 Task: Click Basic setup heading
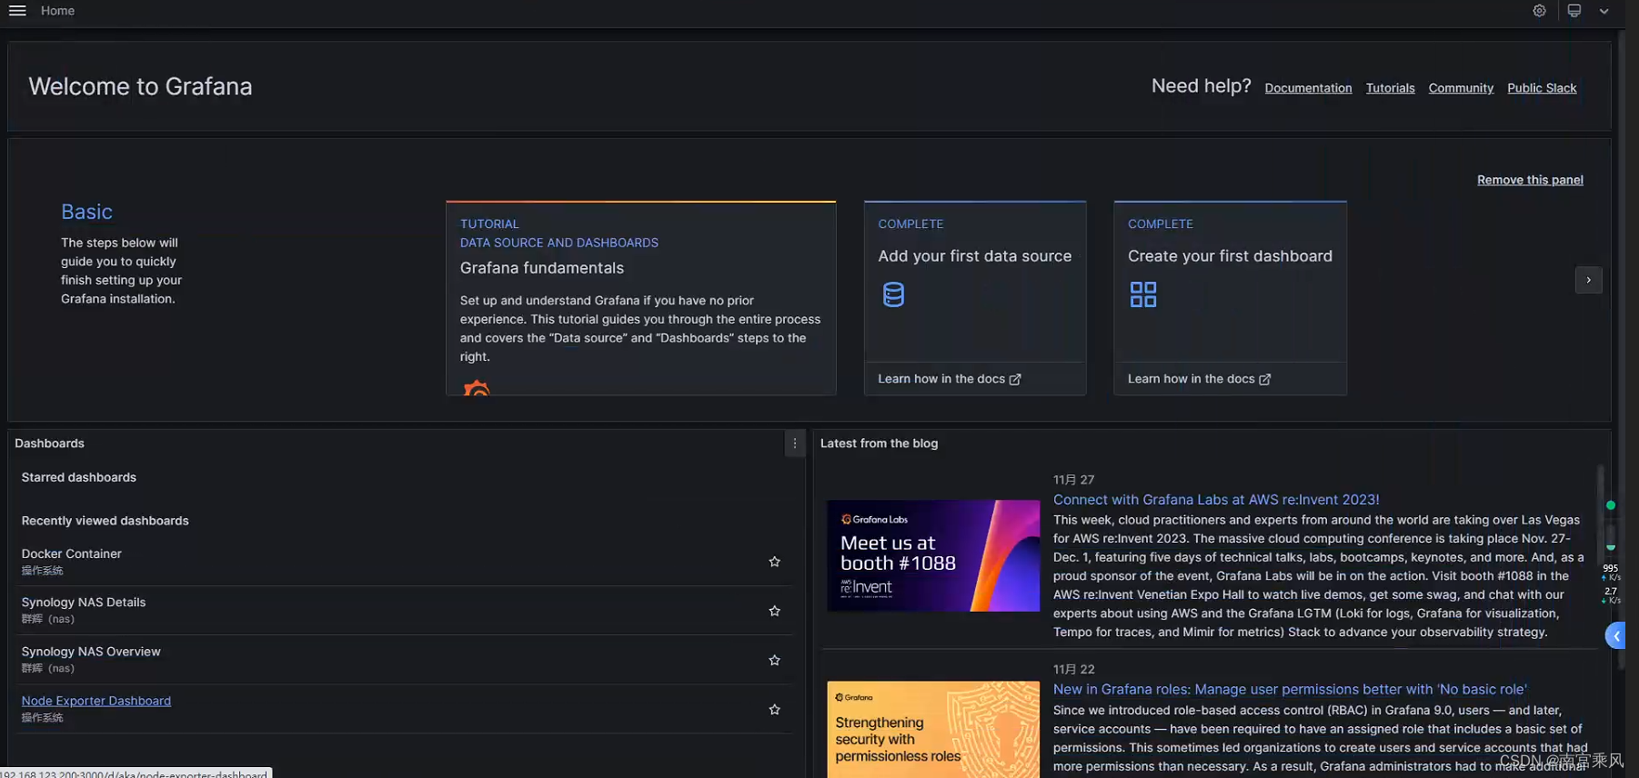click(87, 212)
